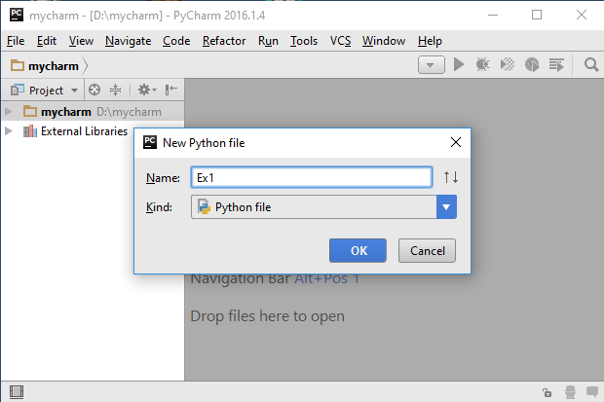This screenshot has height=402, width=604.
Task: Expand the External Libraries tree node
Action: (x=8, y=131)
